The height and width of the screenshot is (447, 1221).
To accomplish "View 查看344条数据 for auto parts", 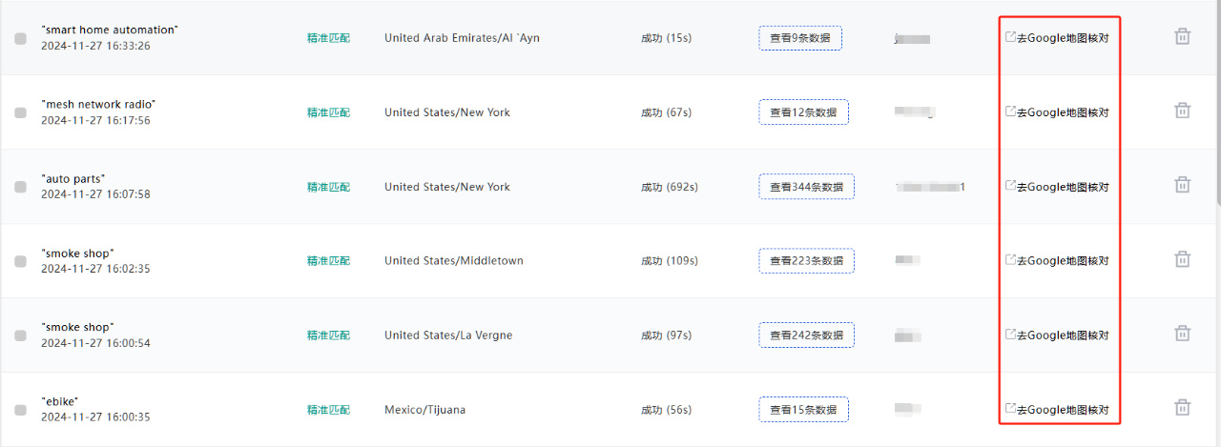I will [x=806, y=187].
